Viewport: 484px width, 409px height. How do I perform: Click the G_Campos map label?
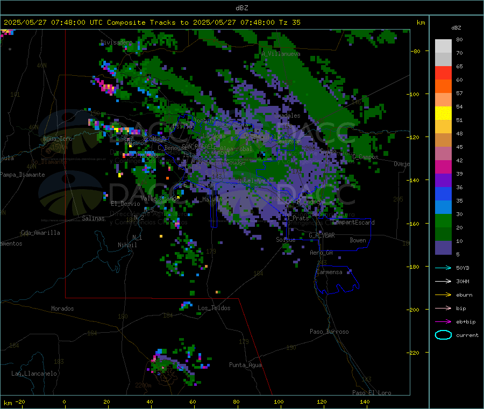point(365,157)
